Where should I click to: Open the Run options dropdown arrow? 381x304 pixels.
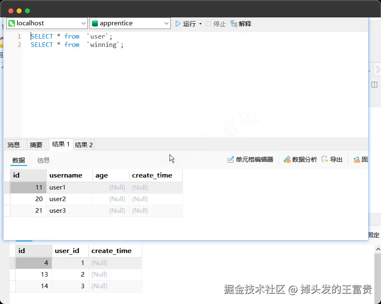click(200, 24)
